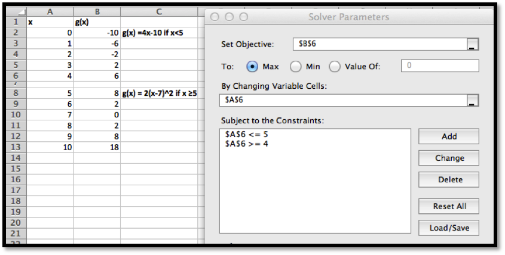Click range selector icon beside Set Objective field

pyautogui.click(x=472, y=45)
